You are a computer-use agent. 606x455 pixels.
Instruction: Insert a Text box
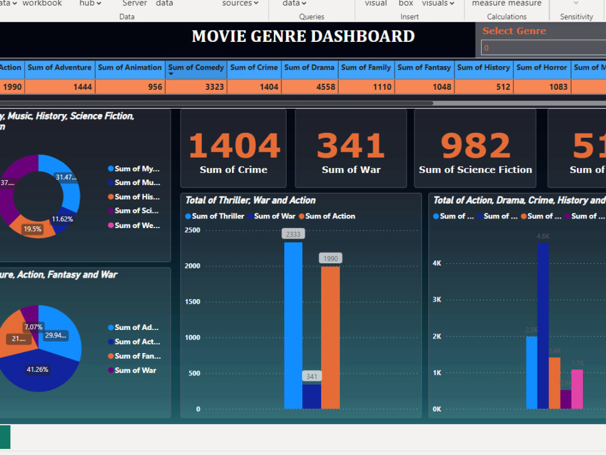(405, 5)
